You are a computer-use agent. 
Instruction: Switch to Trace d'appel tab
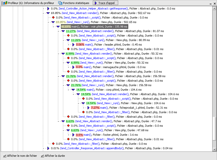(105, 3)
